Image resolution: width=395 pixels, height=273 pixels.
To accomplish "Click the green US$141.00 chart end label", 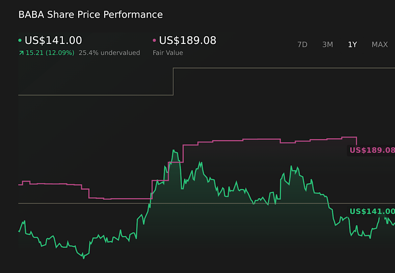I will point(372,211).
